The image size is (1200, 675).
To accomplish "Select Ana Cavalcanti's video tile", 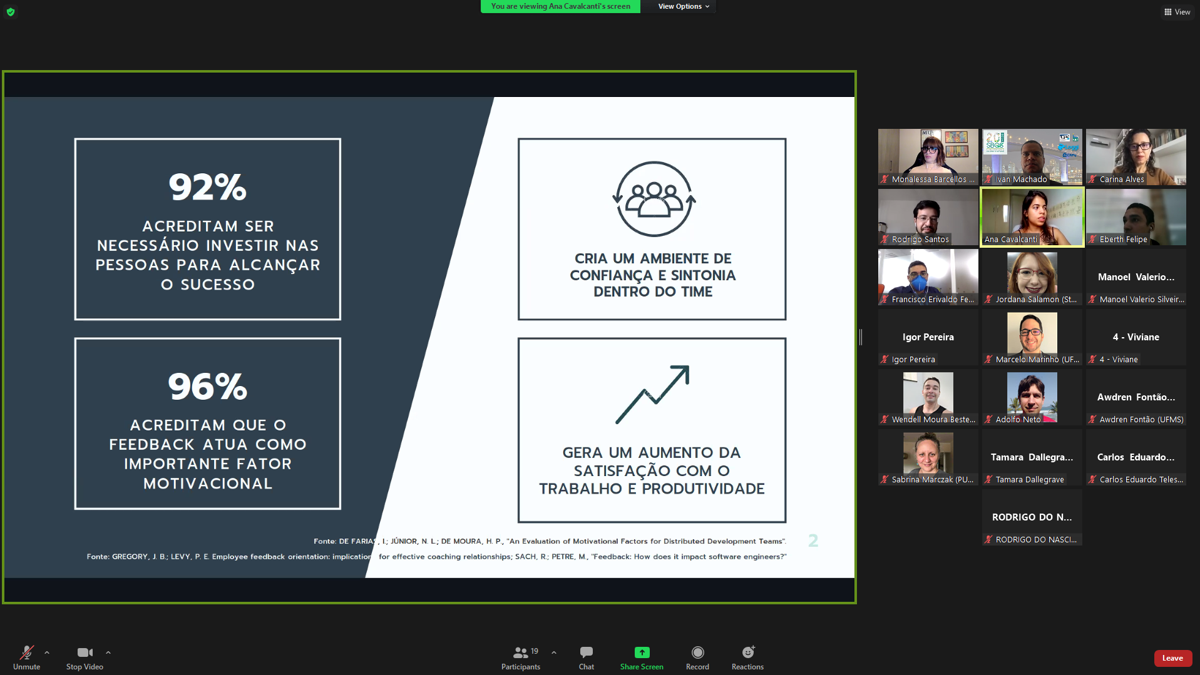I will [1032, 216].
